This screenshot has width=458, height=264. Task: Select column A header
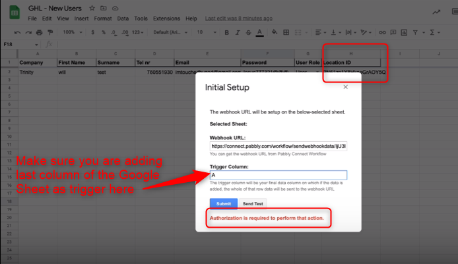[38, 53]
